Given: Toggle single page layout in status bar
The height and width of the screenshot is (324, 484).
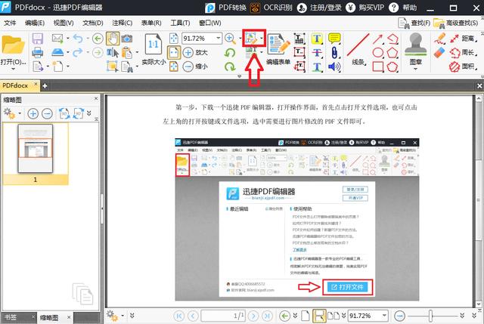Looking at the screenshot, I should [306, 316].
